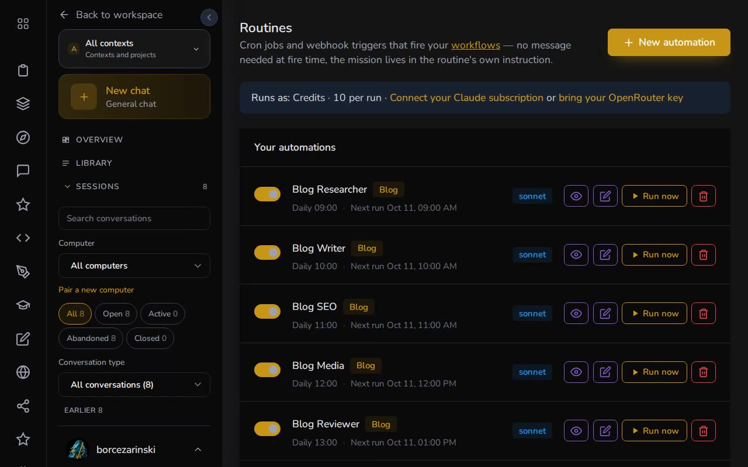Open the All computers dropdown

tap(134, 266)
